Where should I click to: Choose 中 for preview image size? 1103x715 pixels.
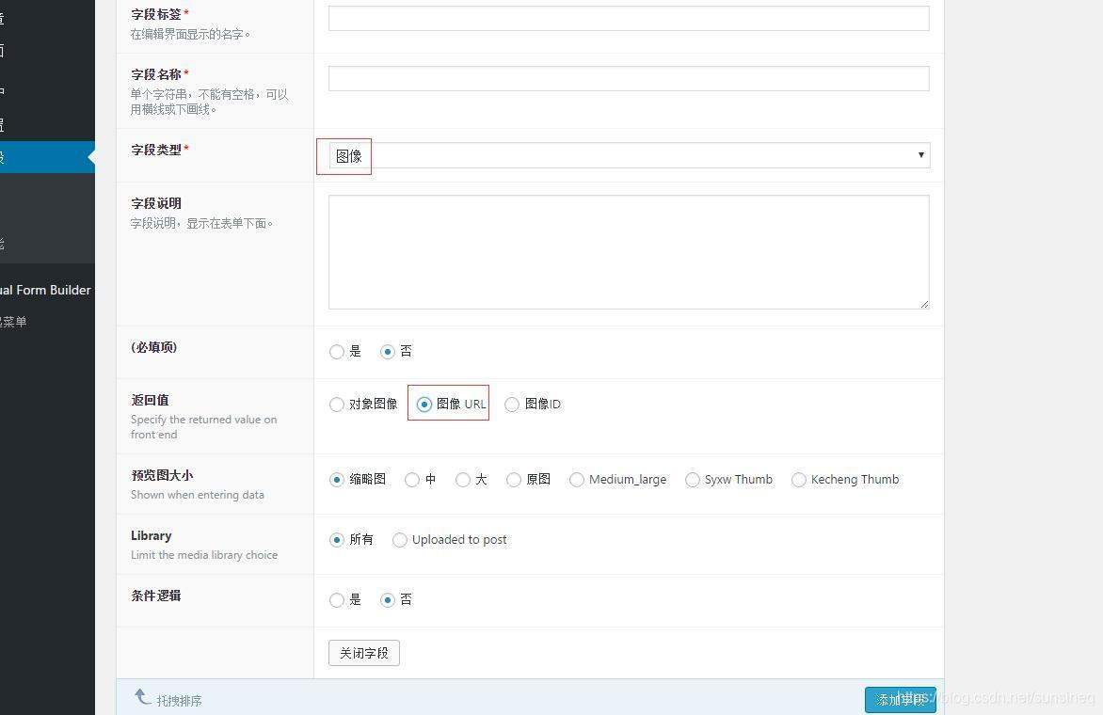pos(411,479)
